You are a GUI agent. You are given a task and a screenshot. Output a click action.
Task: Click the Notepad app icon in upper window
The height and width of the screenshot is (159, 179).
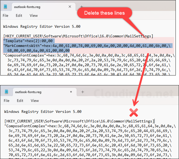(6, 7)
